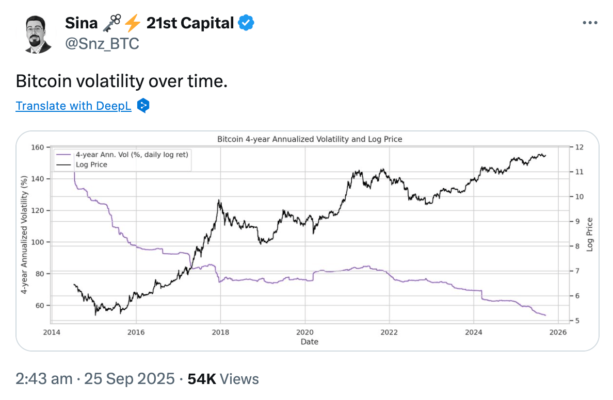Click the 2018 label on the date axis

220,332
